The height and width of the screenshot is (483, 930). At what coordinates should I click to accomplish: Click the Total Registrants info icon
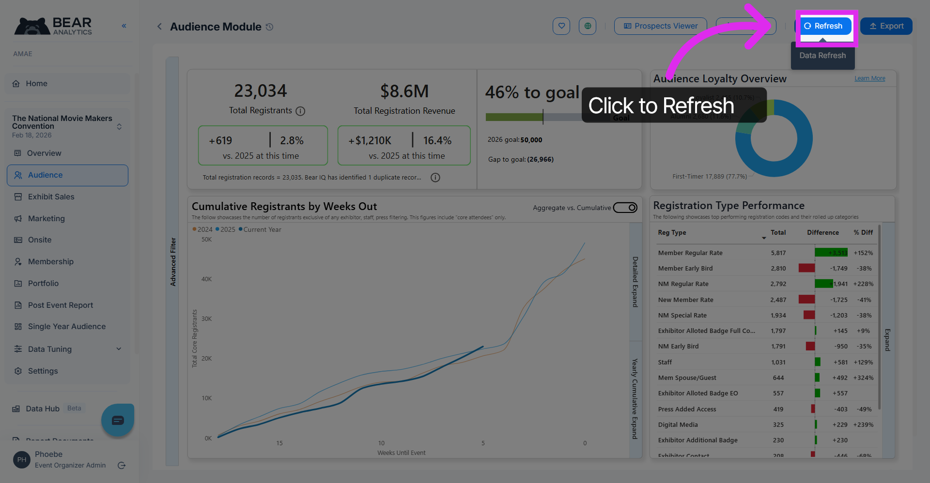[x=300, y=111]
